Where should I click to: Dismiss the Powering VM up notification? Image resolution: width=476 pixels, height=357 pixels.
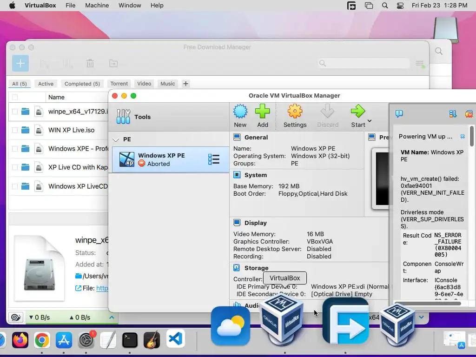point(463,136)
